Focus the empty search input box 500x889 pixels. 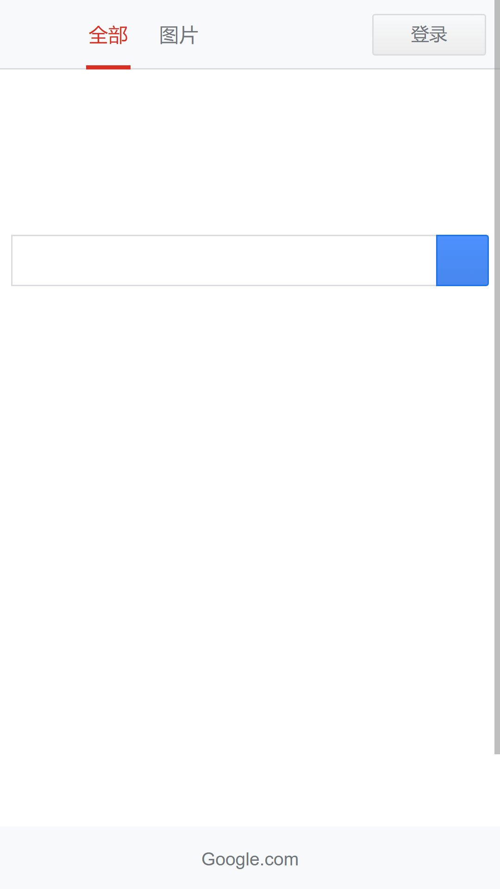point(224,260)
